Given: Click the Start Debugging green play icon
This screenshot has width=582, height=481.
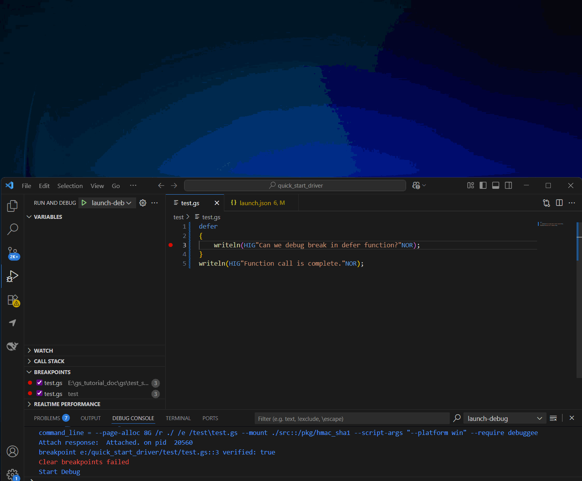Looking at the screenshot, I should pos(84,203).
